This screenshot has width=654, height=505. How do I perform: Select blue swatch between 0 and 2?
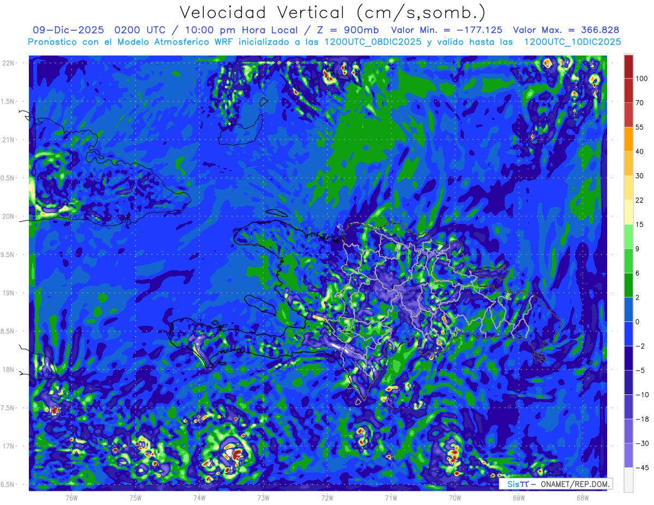pos(628,309)
